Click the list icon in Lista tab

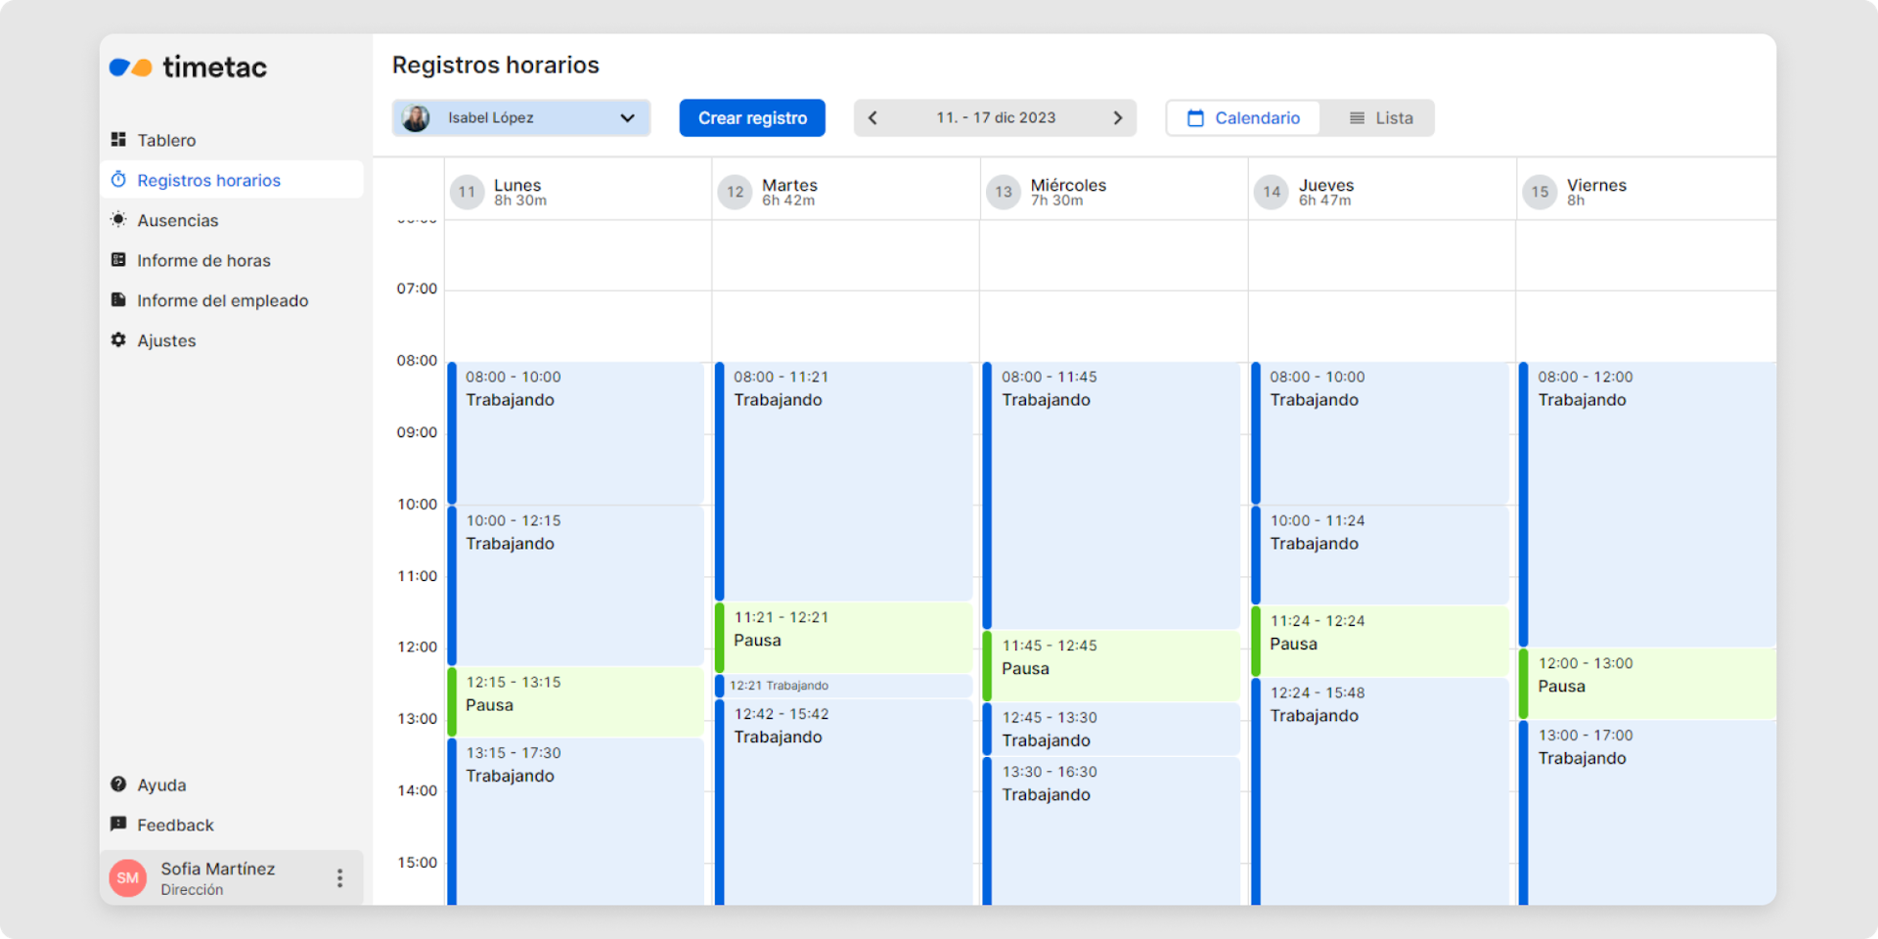[1357, 118]
